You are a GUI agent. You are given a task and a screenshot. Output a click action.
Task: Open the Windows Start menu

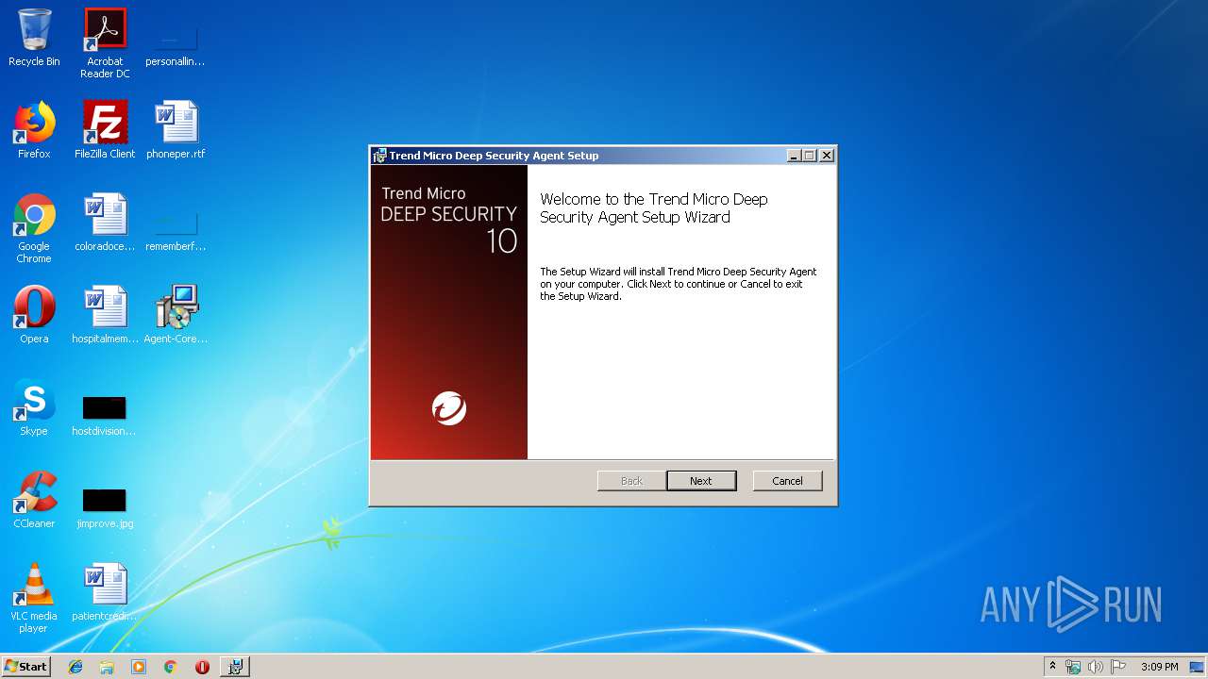click(x=25, y=666)
